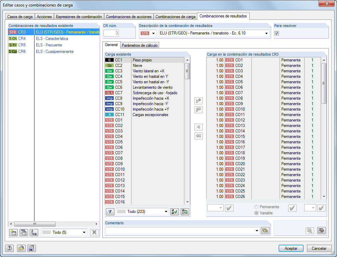Click the invert selection icon
The image size is (337, 257).
(185, 212)
